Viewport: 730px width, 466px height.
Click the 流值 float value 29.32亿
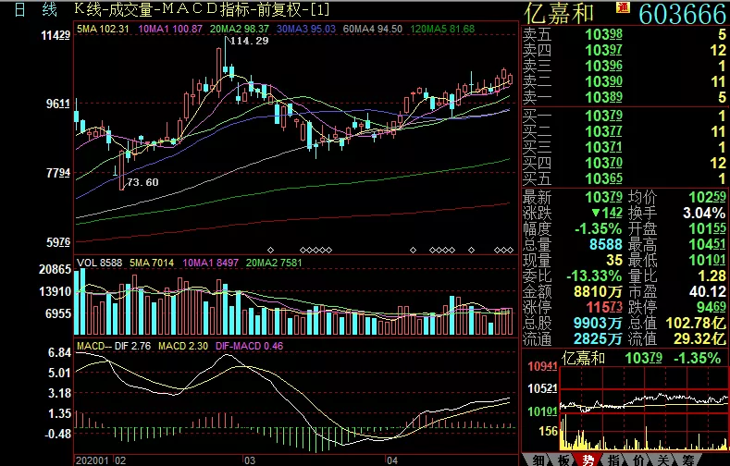tap(699, 338)
